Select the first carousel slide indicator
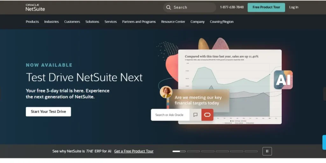Image resolution: width=326 pixels, height=163 pixels. coord(179,151)
